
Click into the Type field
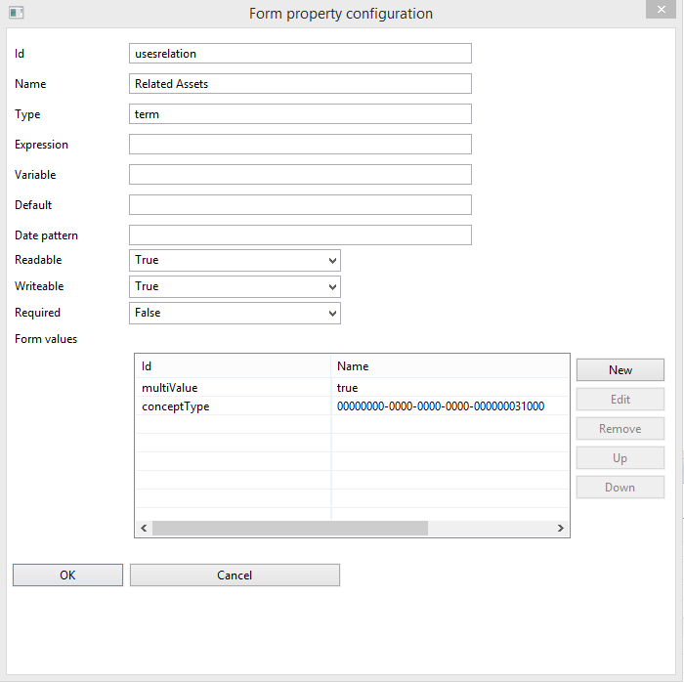[300, 113]
